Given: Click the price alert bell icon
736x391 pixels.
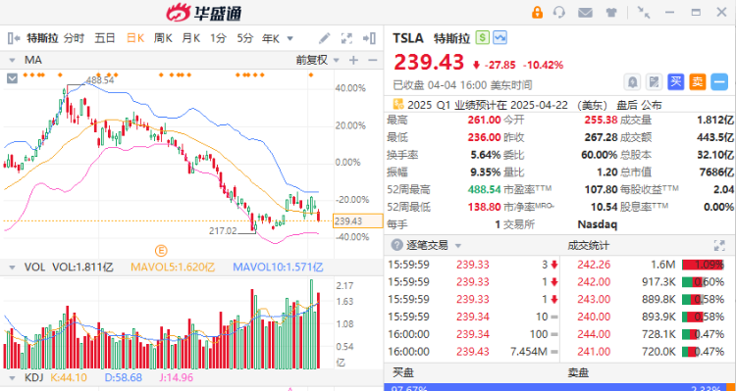Looking at the screenshot, I should point(632,82).
